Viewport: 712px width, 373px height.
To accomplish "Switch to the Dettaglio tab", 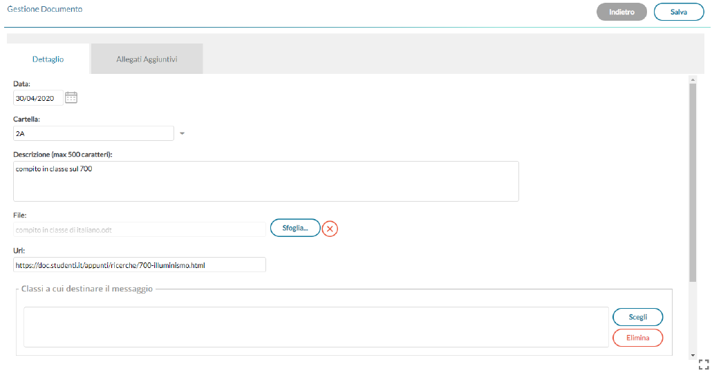I will click(48, 59).
